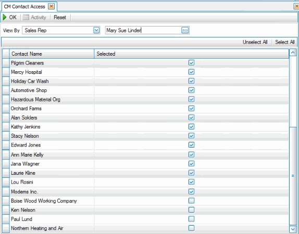Open the sales rep lookup ellipsis button
Image resolution: width=299 pixels, height=234 pixels.
(185, 30)
